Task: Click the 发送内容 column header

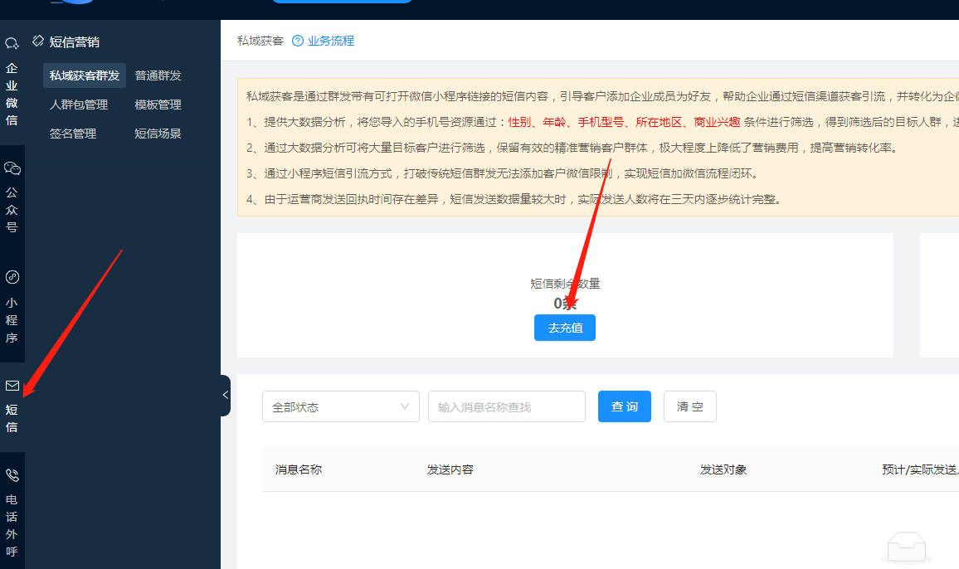Action: click(450, 469)
